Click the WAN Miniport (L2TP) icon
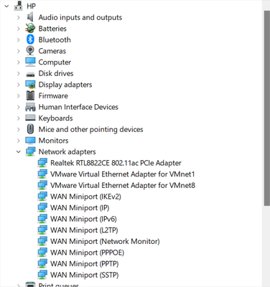Viewport: 270px width, 287px height. coord(42,230)
